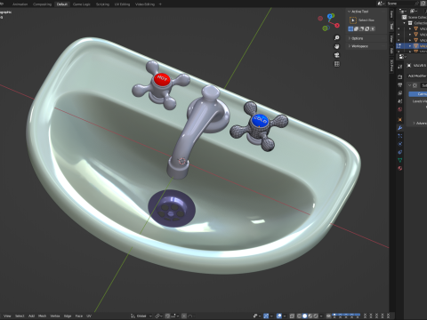
Task: Open the Material properties tab
Action: tap(400, 168)
